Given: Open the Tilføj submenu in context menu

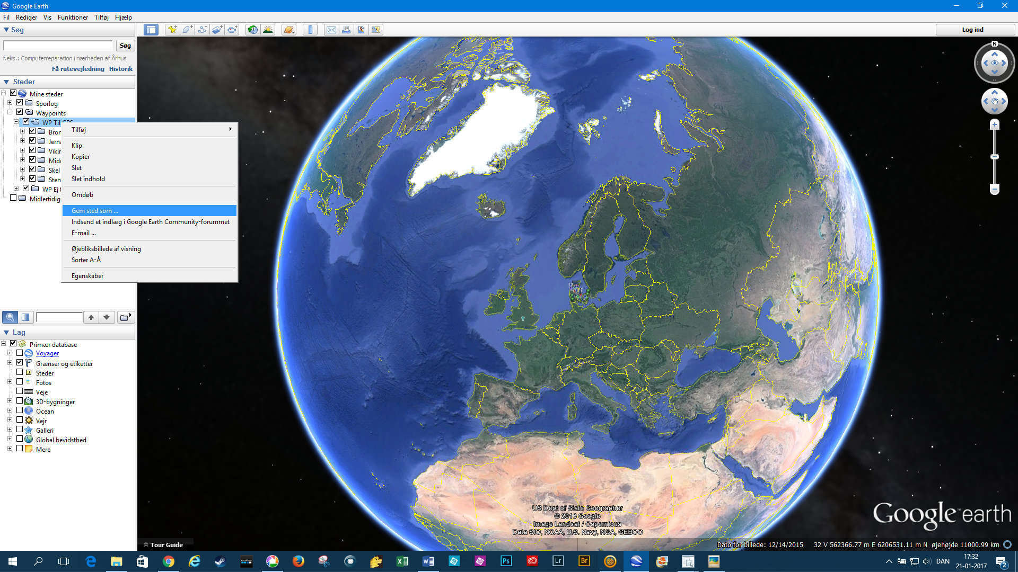Looking at the screenshot, I should click(150, 129).
